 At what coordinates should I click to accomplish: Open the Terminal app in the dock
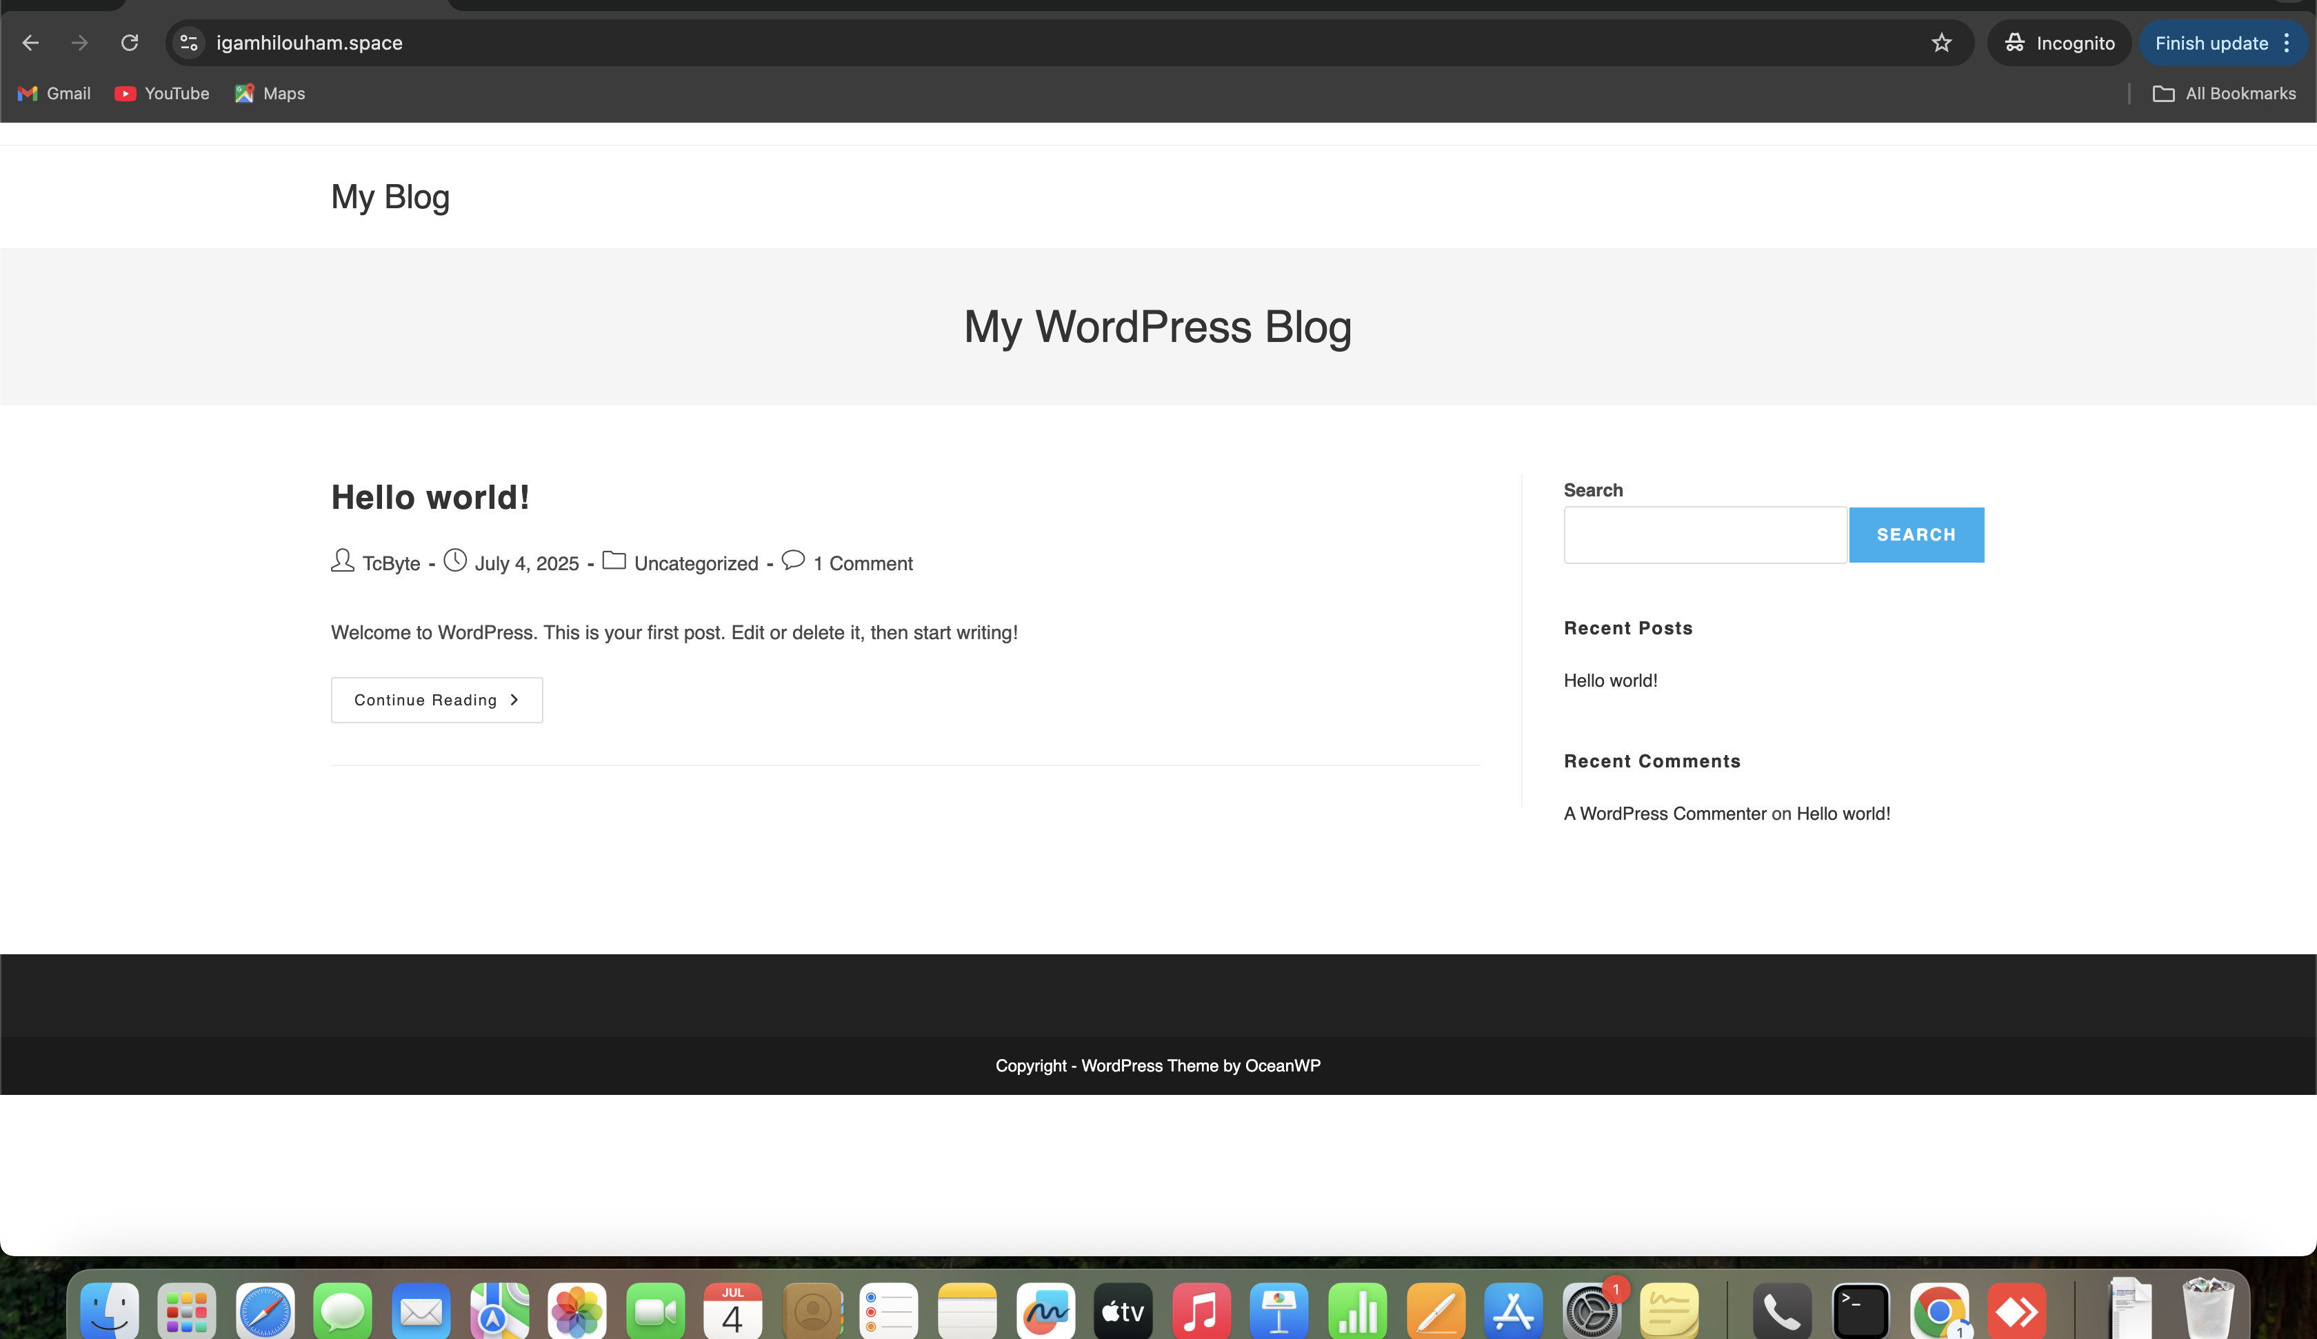click(x=1860, y=1311)
